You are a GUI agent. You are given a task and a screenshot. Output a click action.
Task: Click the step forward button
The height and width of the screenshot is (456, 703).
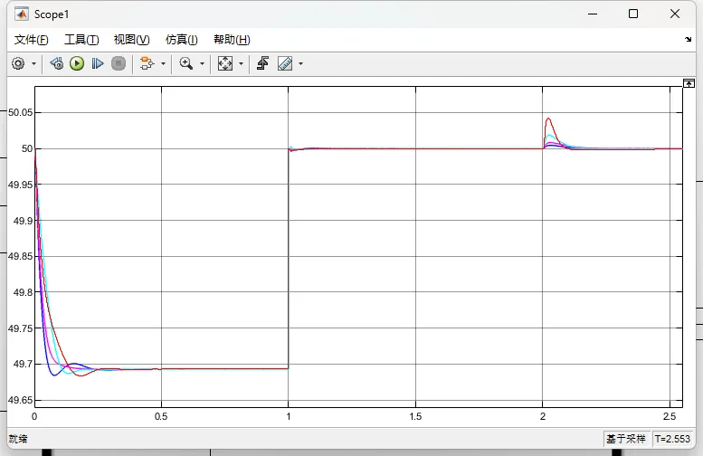tap(98, 63)
